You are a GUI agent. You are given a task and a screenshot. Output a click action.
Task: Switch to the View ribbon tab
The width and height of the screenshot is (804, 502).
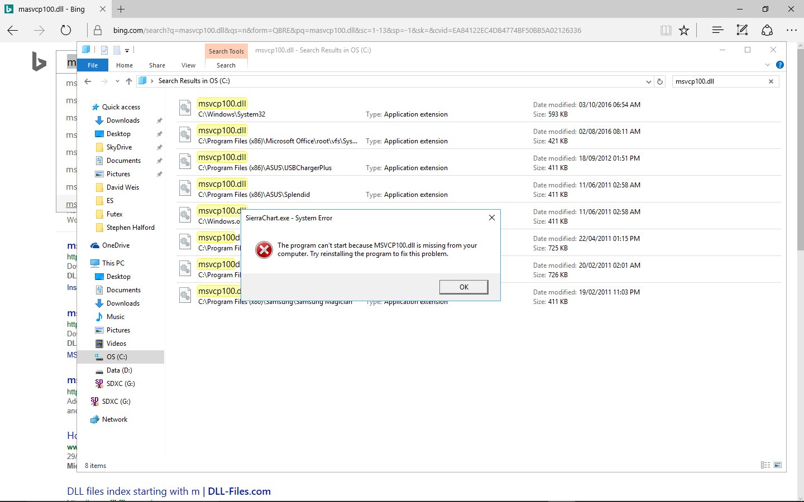coord(189,65)
